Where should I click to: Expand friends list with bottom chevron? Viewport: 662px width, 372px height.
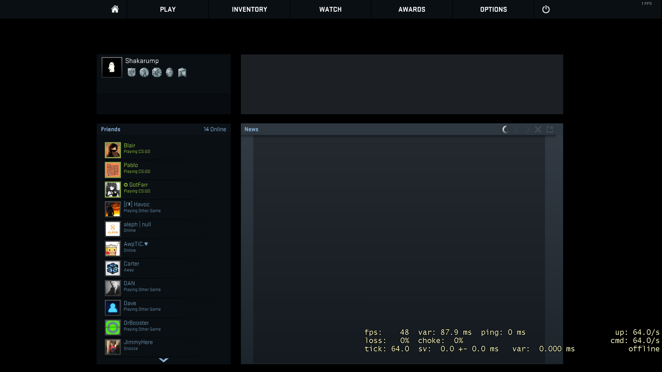163,360
